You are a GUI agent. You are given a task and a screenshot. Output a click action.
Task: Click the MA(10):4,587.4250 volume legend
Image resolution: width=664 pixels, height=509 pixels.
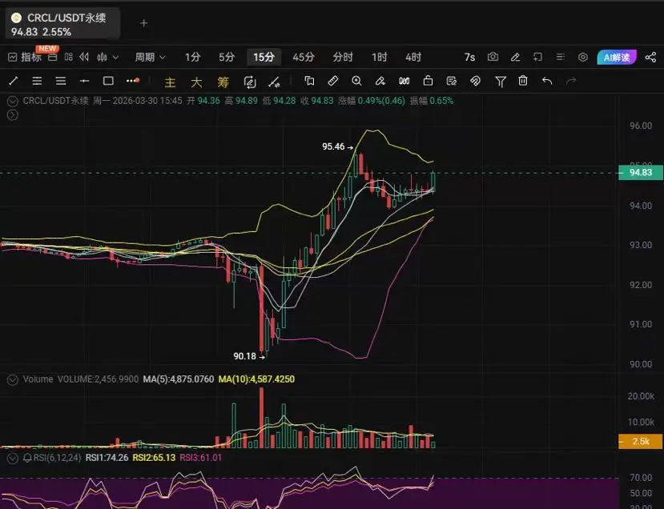click(256, 379)
